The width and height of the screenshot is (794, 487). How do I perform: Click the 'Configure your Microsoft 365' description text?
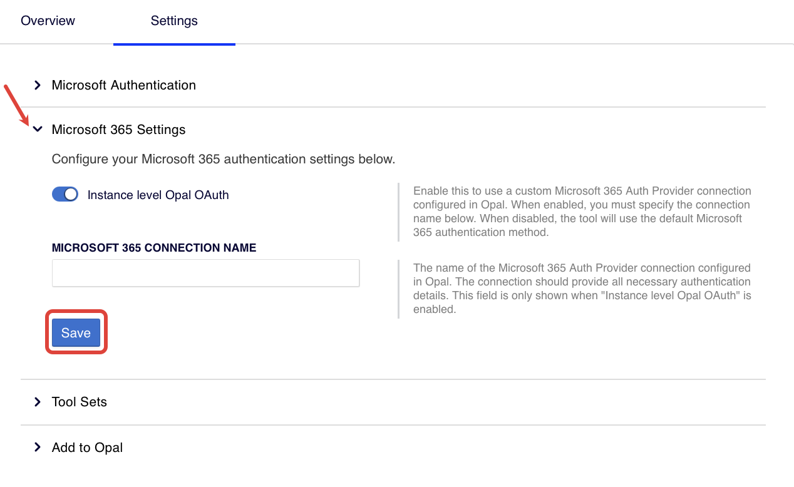pyautogui.click(x=223, y=159)
